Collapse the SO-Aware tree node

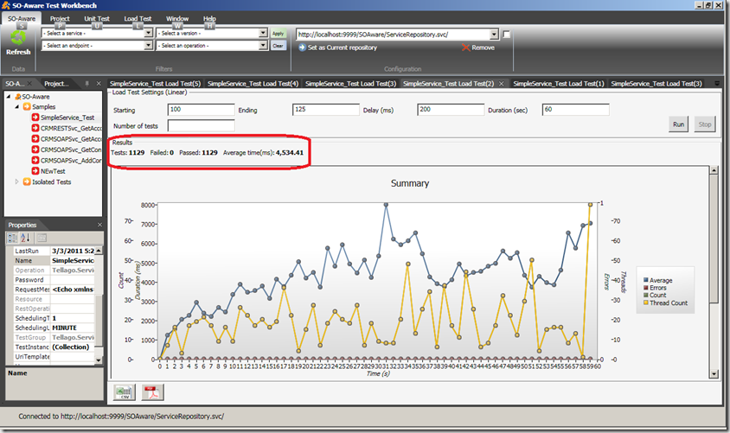pos(9,96)
